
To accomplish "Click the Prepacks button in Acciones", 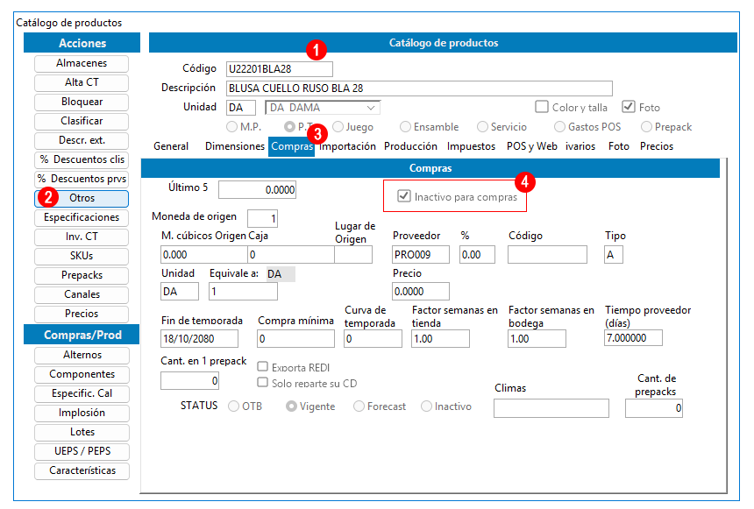I will click(82, 275).
